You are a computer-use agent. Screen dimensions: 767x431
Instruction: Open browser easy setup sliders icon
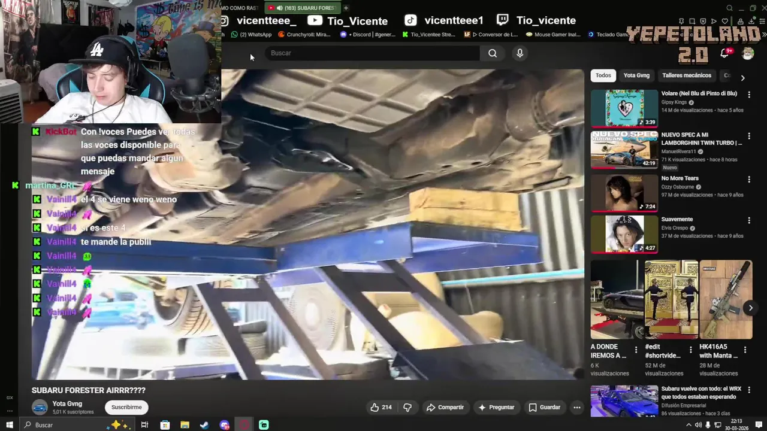click(762, 22)
